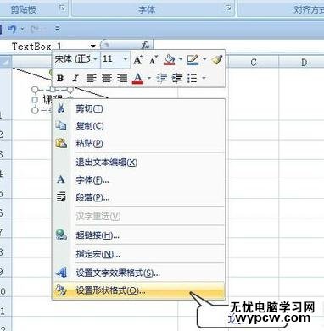The height and width of the screenshot is (331, 324).
Task: Open shape fill color dropdown arrow
Action: click(x=180, y=60)
